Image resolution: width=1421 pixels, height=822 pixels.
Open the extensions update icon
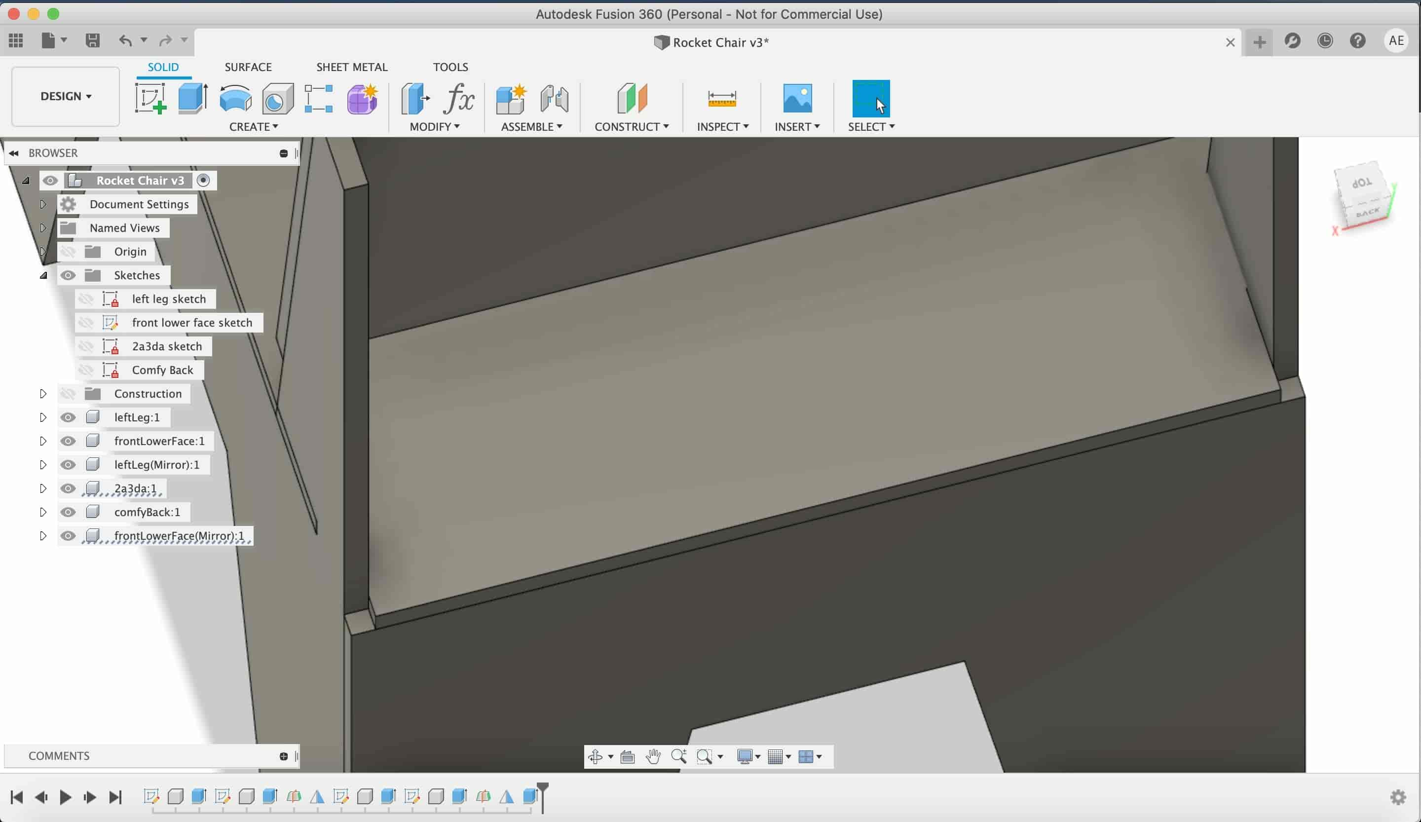[1292, 40]
